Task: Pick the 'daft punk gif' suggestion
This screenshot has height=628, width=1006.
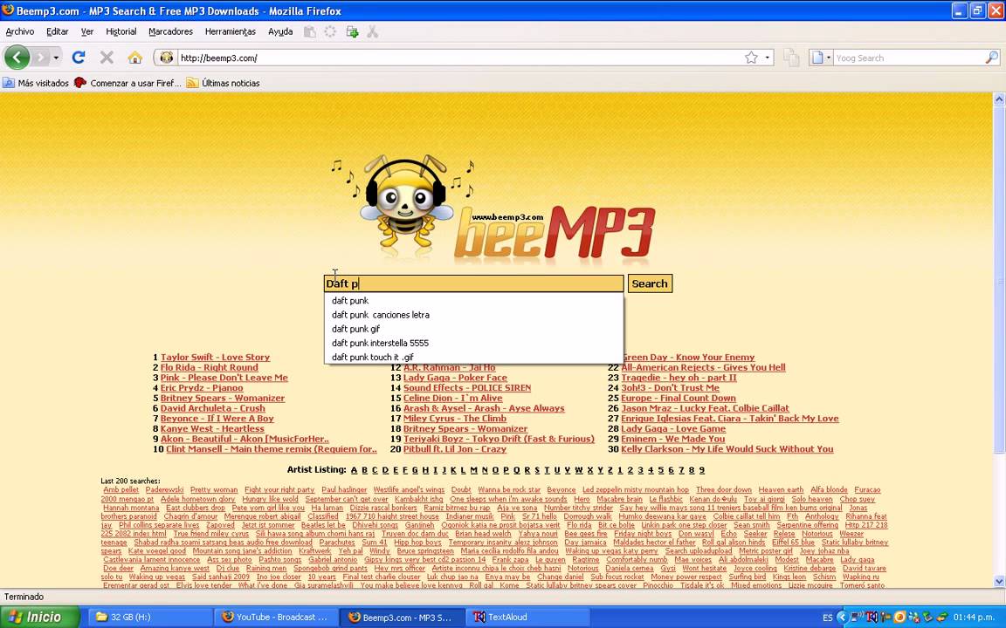Action: [473, 329]
